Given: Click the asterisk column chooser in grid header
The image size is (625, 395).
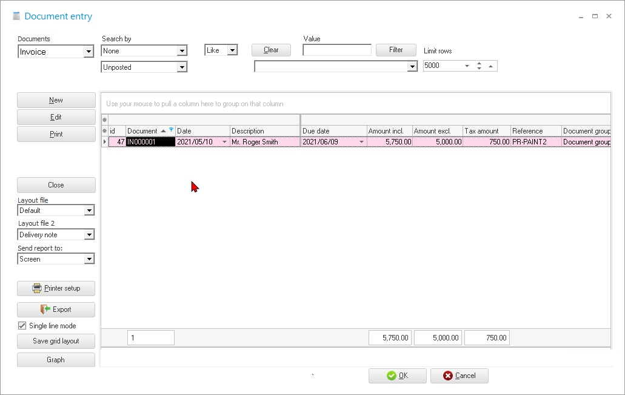Looking at the screenshot, I should [x=104, y=131].
